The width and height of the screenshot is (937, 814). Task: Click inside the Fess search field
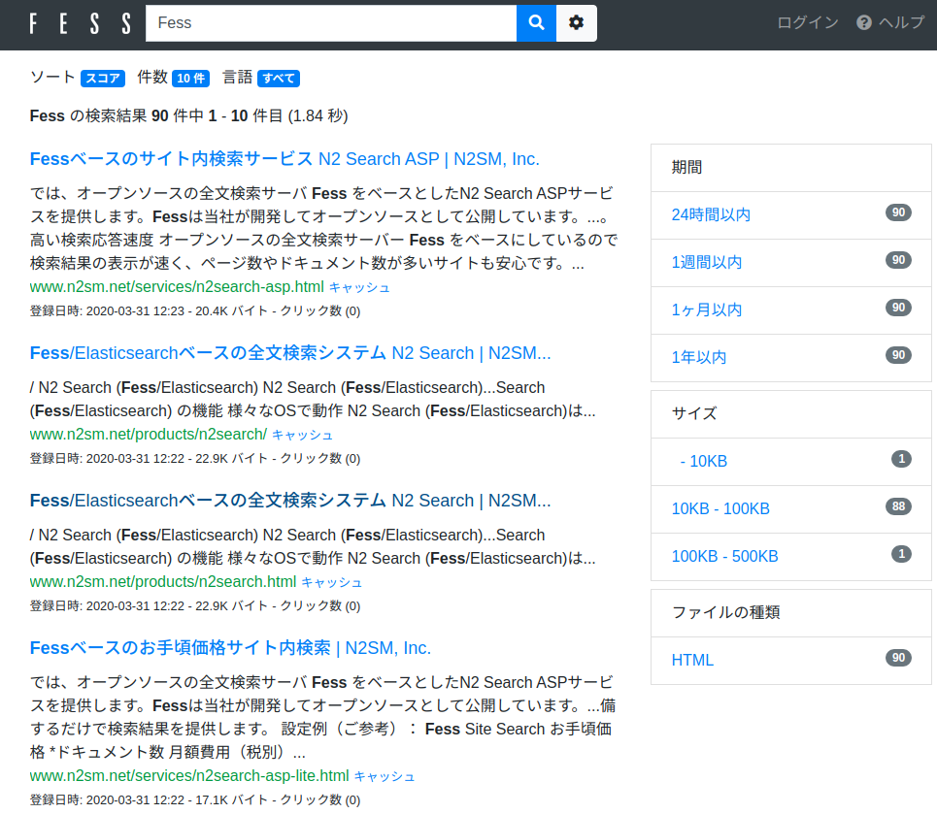(330, 23)
